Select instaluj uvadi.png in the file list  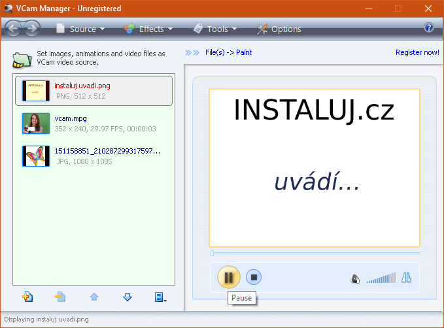pyautogui.click(x=94, y=91)
